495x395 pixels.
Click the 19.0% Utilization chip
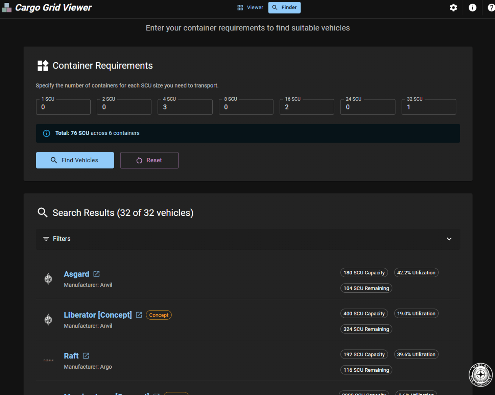(416, 314)
